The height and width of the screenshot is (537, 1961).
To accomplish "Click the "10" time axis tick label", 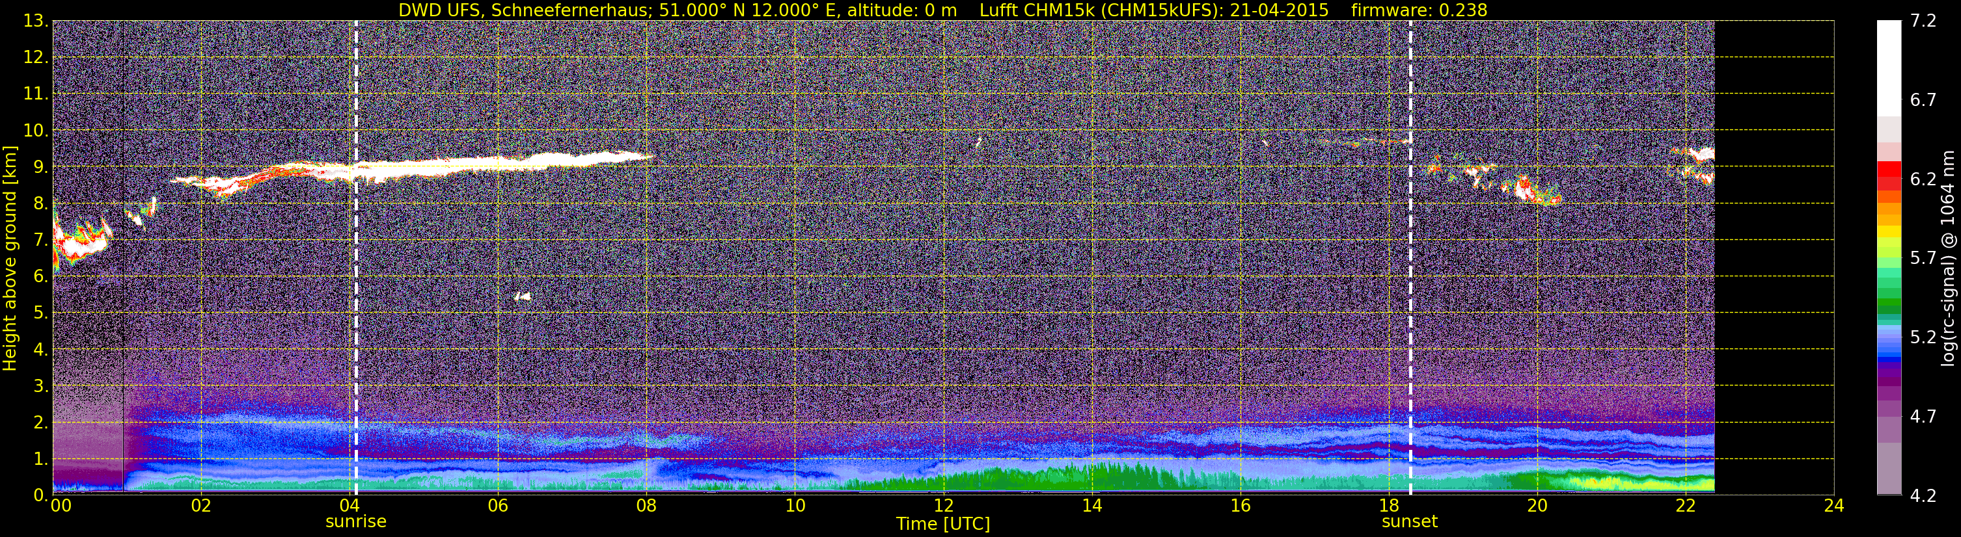I will click(795, 506).
